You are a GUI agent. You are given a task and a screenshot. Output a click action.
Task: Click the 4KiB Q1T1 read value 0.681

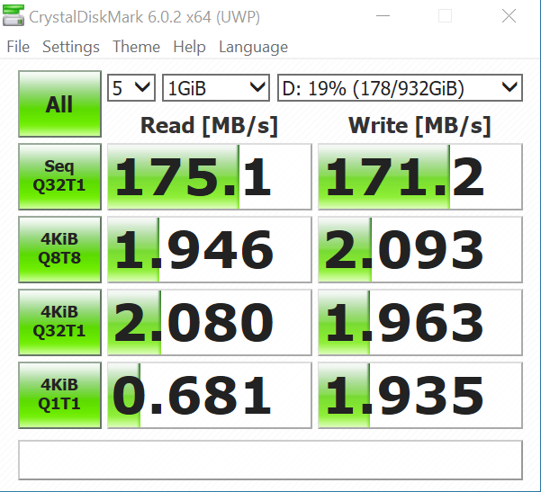[x=210, y=395]
